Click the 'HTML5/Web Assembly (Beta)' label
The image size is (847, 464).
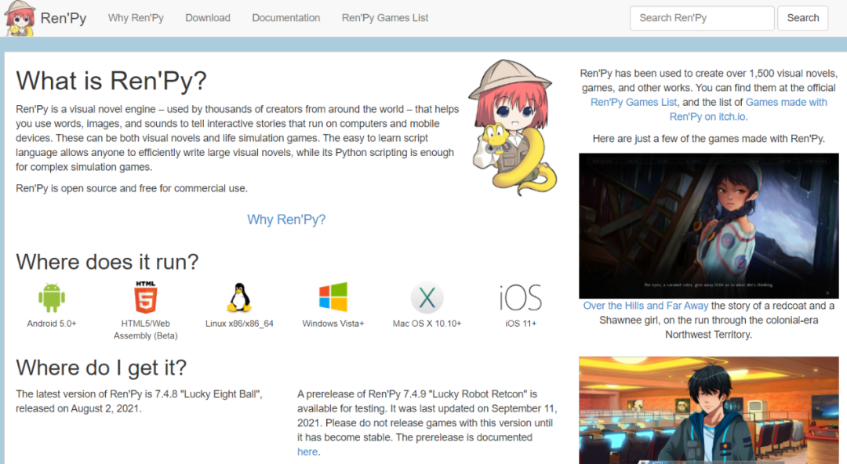click(145, 329)
